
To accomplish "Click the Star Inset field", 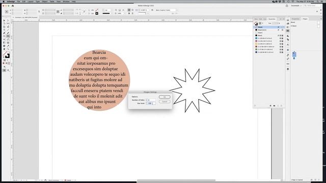I will (152, 103).
